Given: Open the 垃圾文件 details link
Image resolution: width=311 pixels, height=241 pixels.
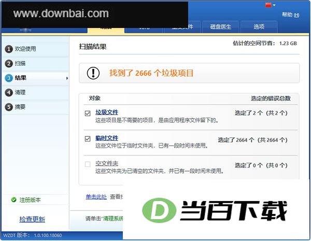Looking at the screenshot, I should pos(107,112).
